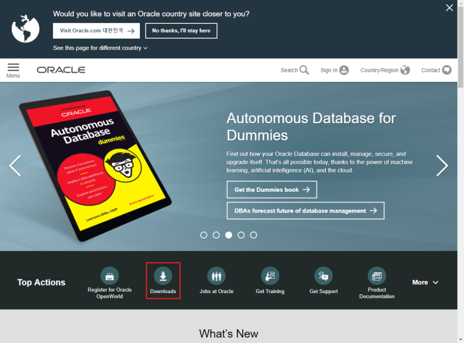Click the What's New heading
The image size is (464, 343).
(x=229, y=334)
